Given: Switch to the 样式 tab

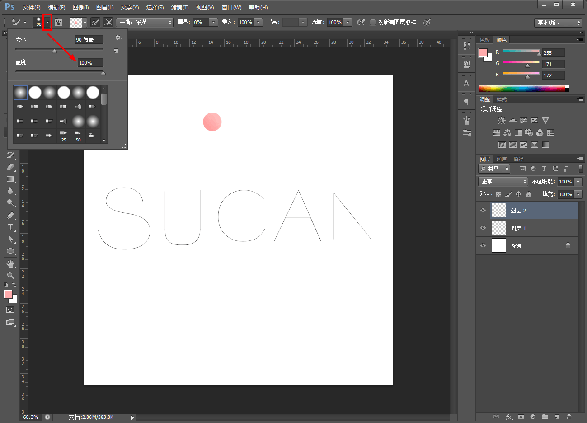Looking at the screenshot, I should click(502, 99).
